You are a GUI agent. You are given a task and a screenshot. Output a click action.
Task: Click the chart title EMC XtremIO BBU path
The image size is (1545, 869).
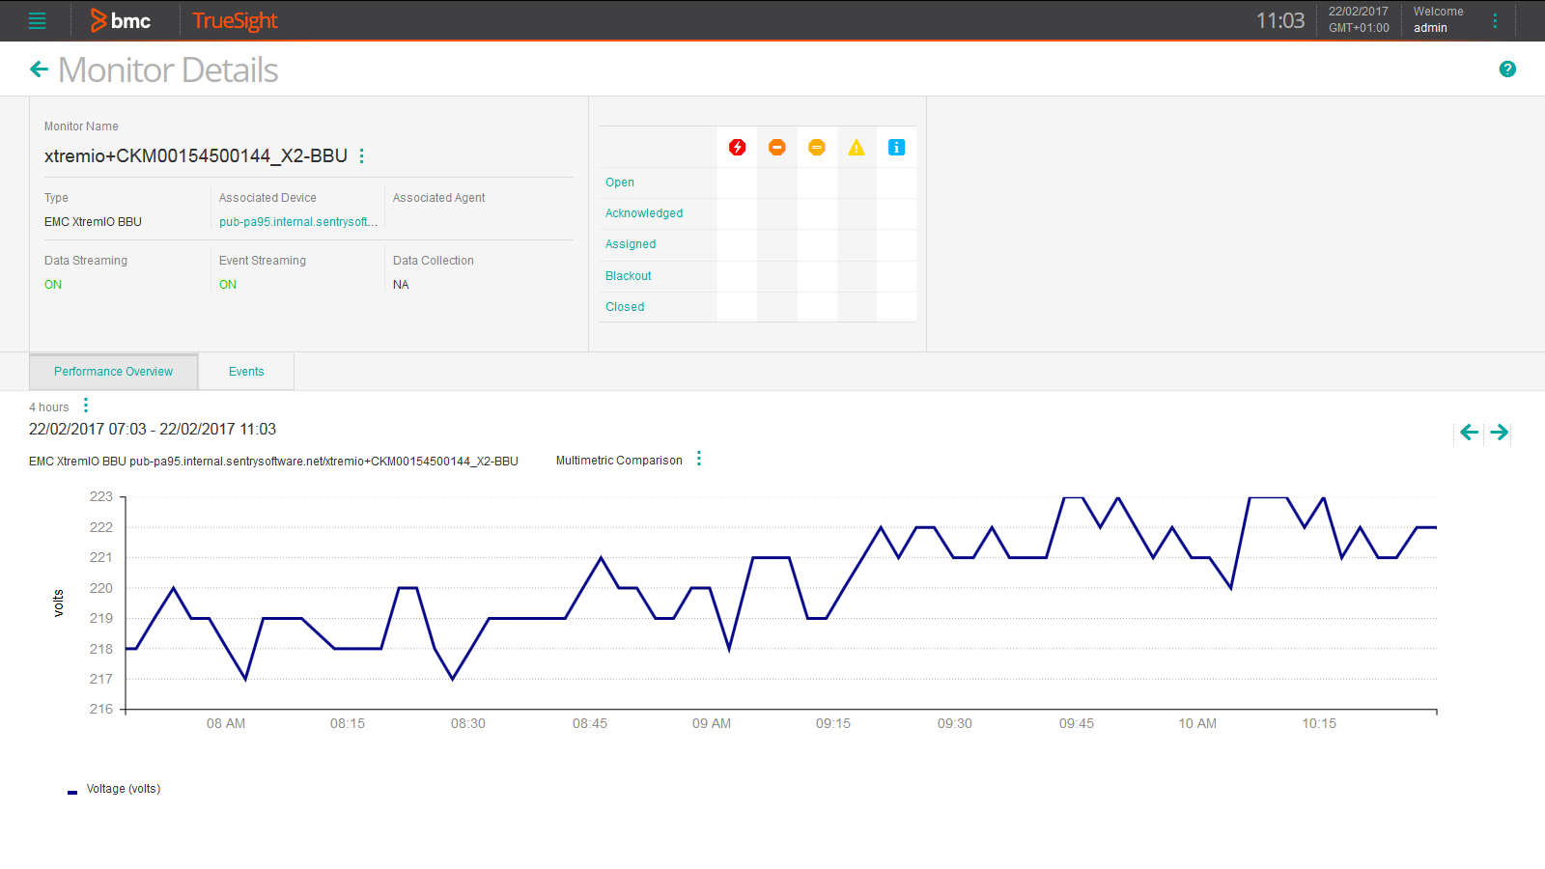point(273,462)
